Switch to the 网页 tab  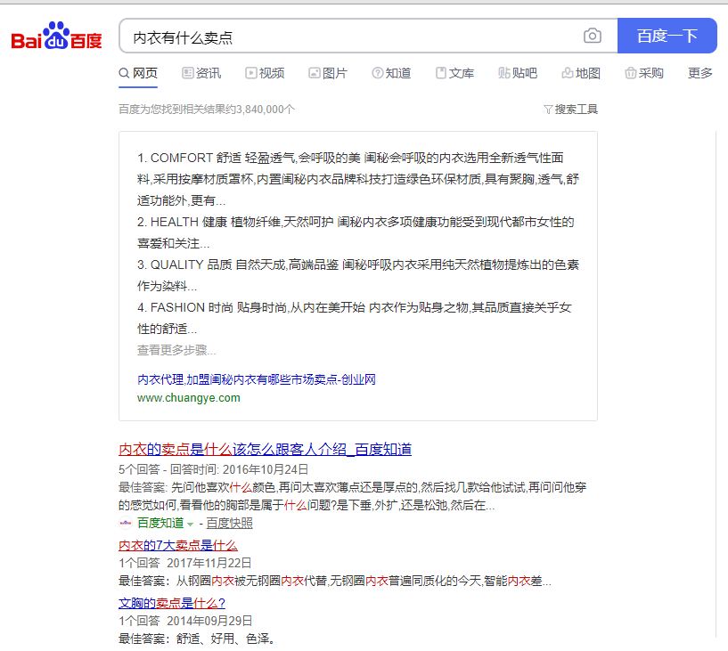click(x=138, y=73)
